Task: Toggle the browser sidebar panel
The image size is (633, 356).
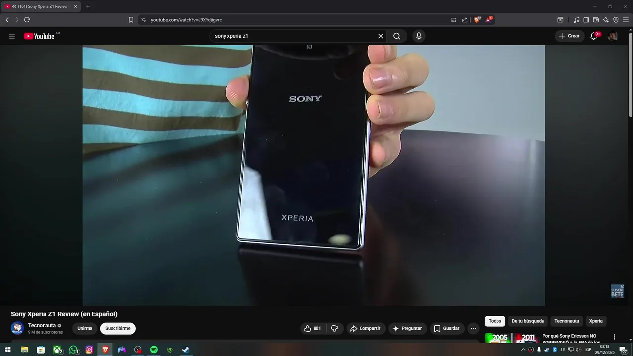Action: click(x=586, y=20)
